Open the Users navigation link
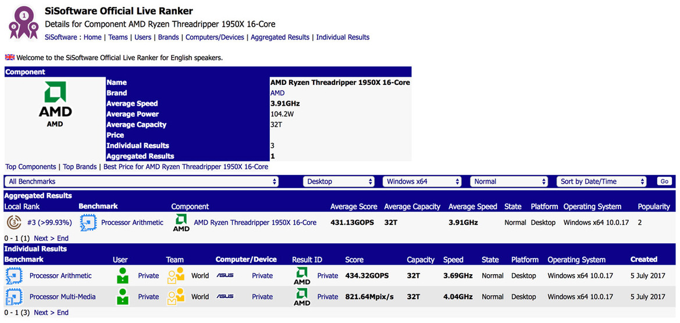 click(x=143, y=37)
